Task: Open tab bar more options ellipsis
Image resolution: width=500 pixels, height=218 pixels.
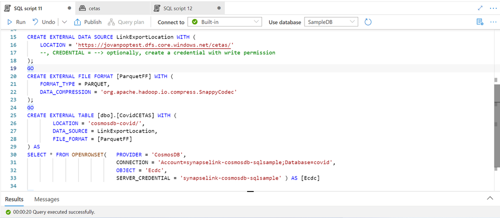Action: pyautogui.click(x=493, y=8)
